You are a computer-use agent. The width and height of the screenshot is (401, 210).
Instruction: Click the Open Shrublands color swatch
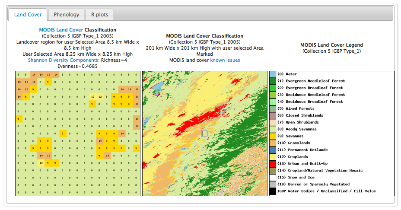pyautogui.click(x=273, y=123)
